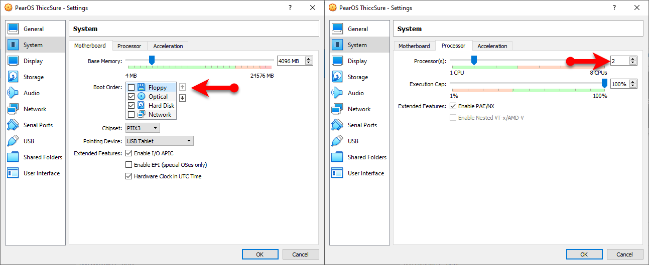The height and width of the screenshot is (265, 649).
Task: Uncheck Optical boot checkbox
Action: 131,97
